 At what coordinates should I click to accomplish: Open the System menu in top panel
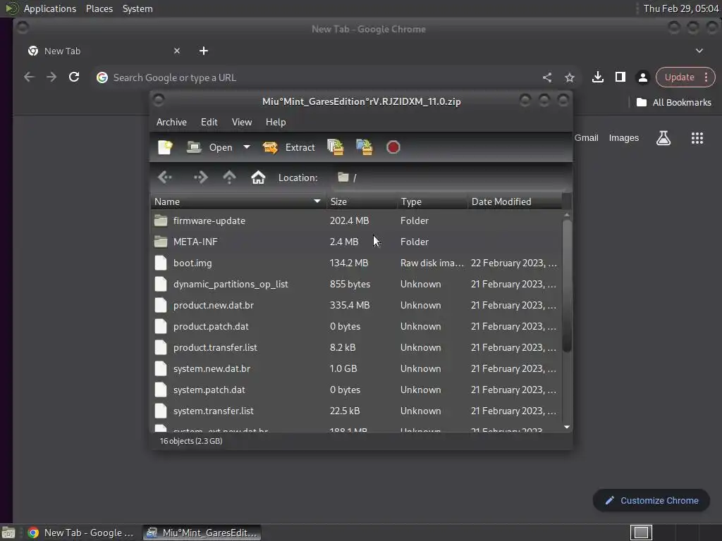coord(137,8)
